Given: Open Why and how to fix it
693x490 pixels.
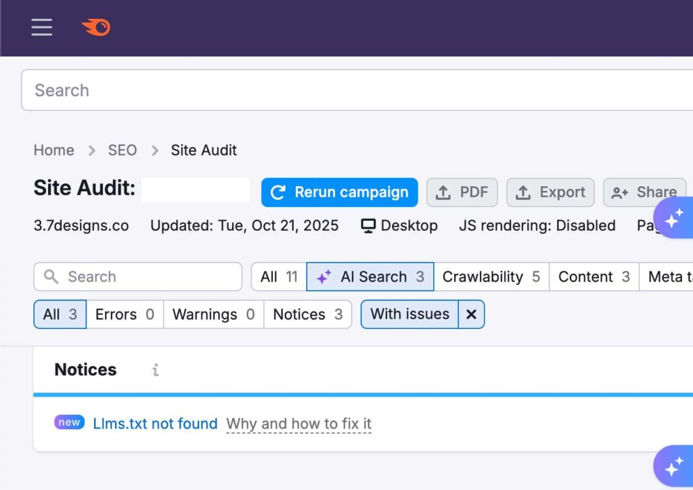Looking at the screenshot, I should click(298, 424).
